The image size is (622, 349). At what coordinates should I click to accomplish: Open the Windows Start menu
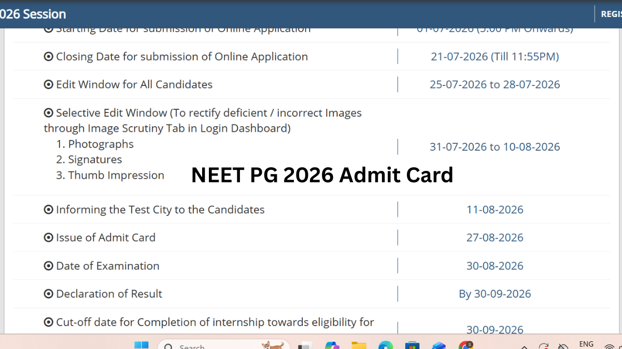coord(141,345)
